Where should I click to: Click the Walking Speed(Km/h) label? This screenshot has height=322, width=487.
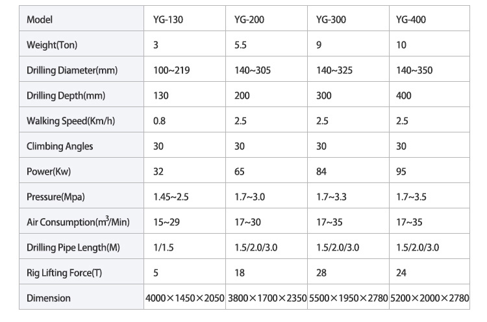(70, 121)
